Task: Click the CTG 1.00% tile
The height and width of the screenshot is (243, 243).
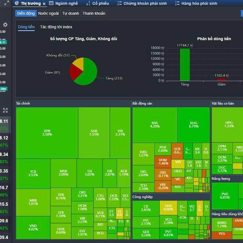Action: point(100,198)
